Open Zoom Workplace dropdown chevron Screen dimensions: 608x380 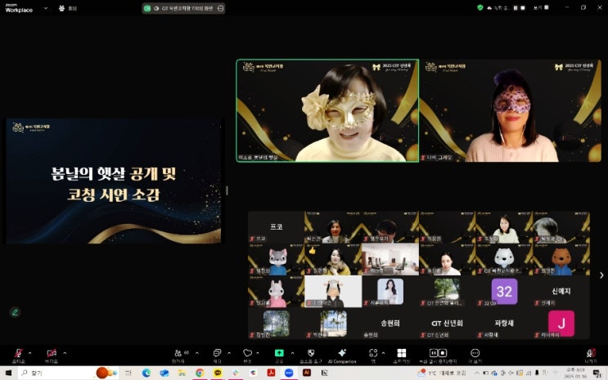(46, 8)
